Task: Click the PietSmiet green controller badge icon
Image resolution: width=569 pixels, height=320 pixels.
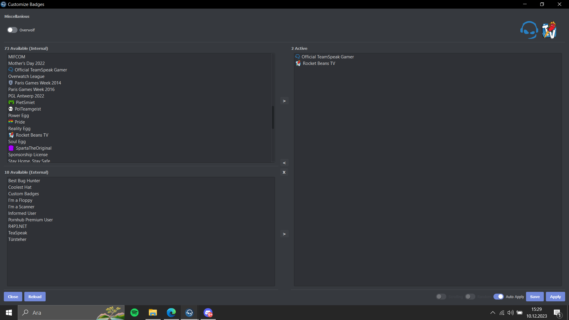Action: click(x=11, y=102)
